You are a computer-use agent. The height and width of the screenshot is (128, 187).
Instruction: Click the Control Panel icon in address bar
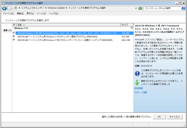[x=16, y=8]
